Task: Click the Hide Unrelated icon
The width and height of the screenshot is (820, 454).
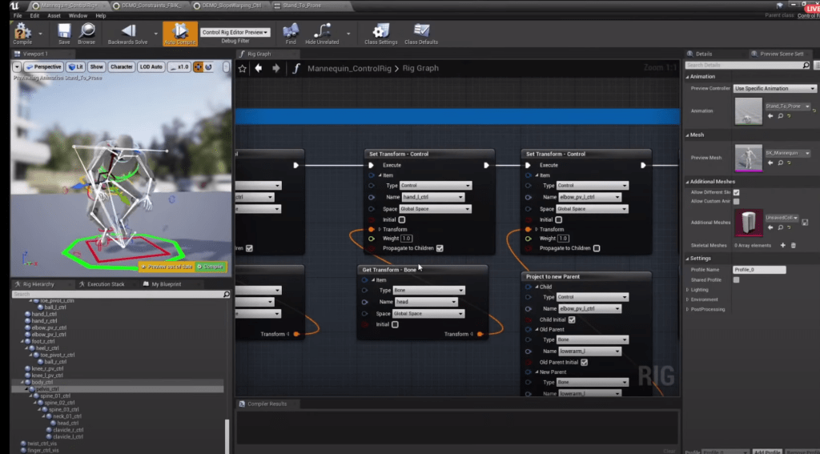Action: click(x=323, y=32)
